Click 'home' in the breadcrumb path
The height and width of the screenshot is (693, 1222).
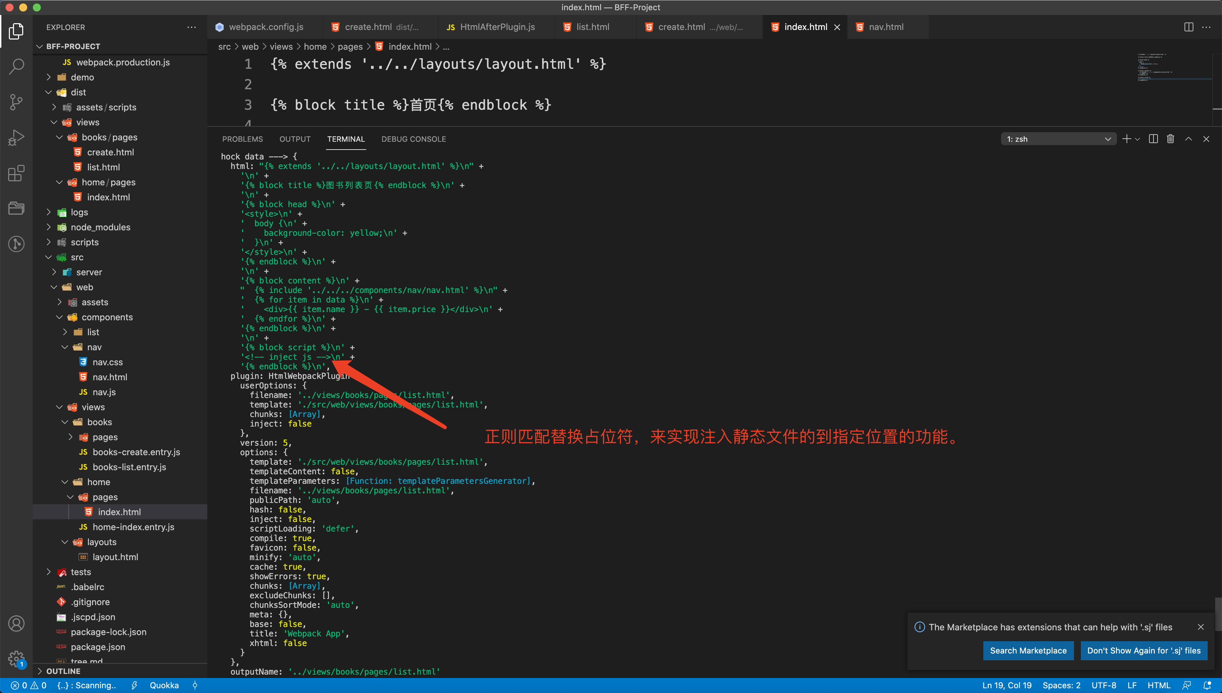click(315, 47)
